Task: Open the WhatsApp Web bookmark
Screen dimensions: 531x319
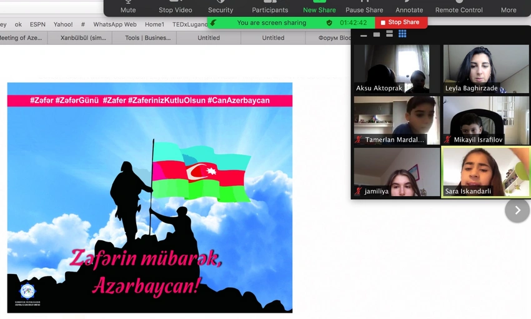Action: 115,24
